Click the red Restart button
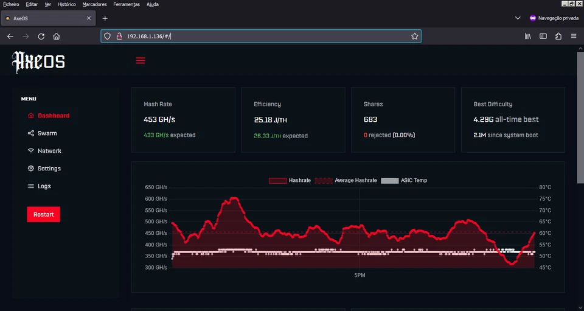 [44, 214]
